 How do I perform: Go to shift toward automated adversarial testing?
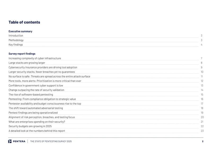[x=36, y=108]
